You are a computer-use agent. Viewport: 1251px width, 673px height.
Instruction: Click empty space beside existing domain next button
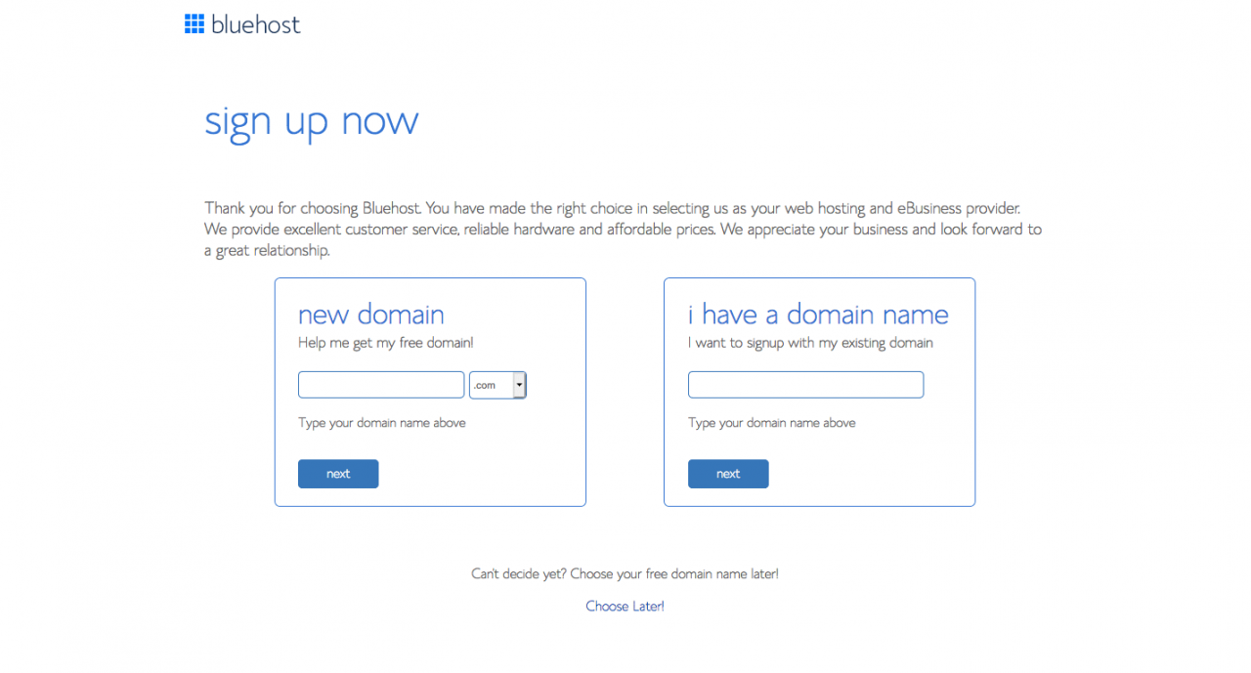click(870, 474)
